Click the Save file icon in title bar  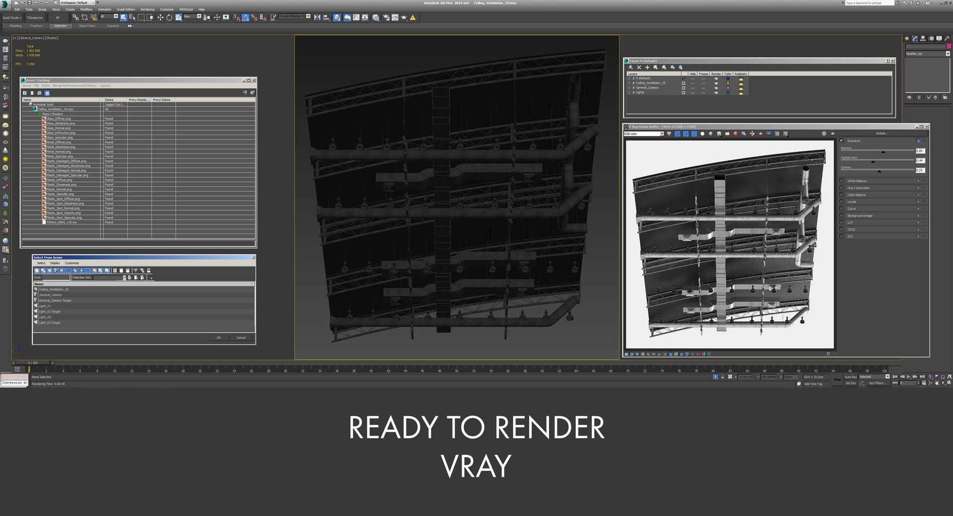[x=29, y=2]
